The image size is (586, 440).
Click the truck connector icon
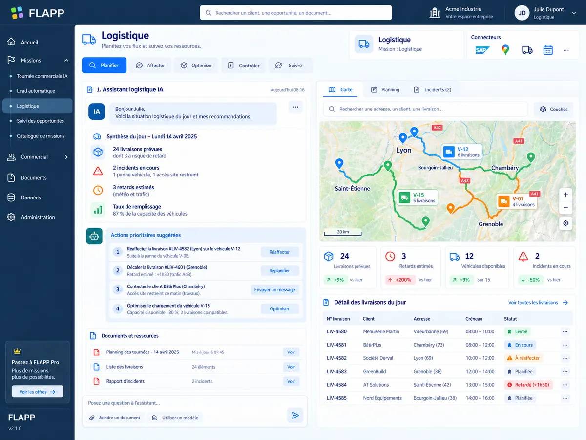tap(527, 50)
